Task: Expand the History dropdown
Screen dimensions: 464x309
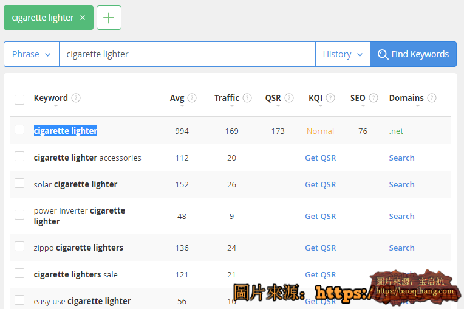Action: 343,54
